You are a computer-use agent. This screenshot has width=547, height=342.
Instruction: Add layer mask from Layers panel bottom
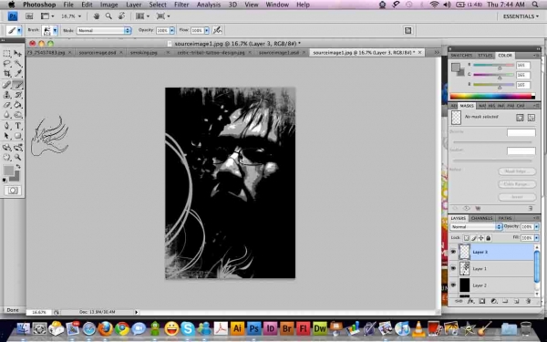click(482, 301)
